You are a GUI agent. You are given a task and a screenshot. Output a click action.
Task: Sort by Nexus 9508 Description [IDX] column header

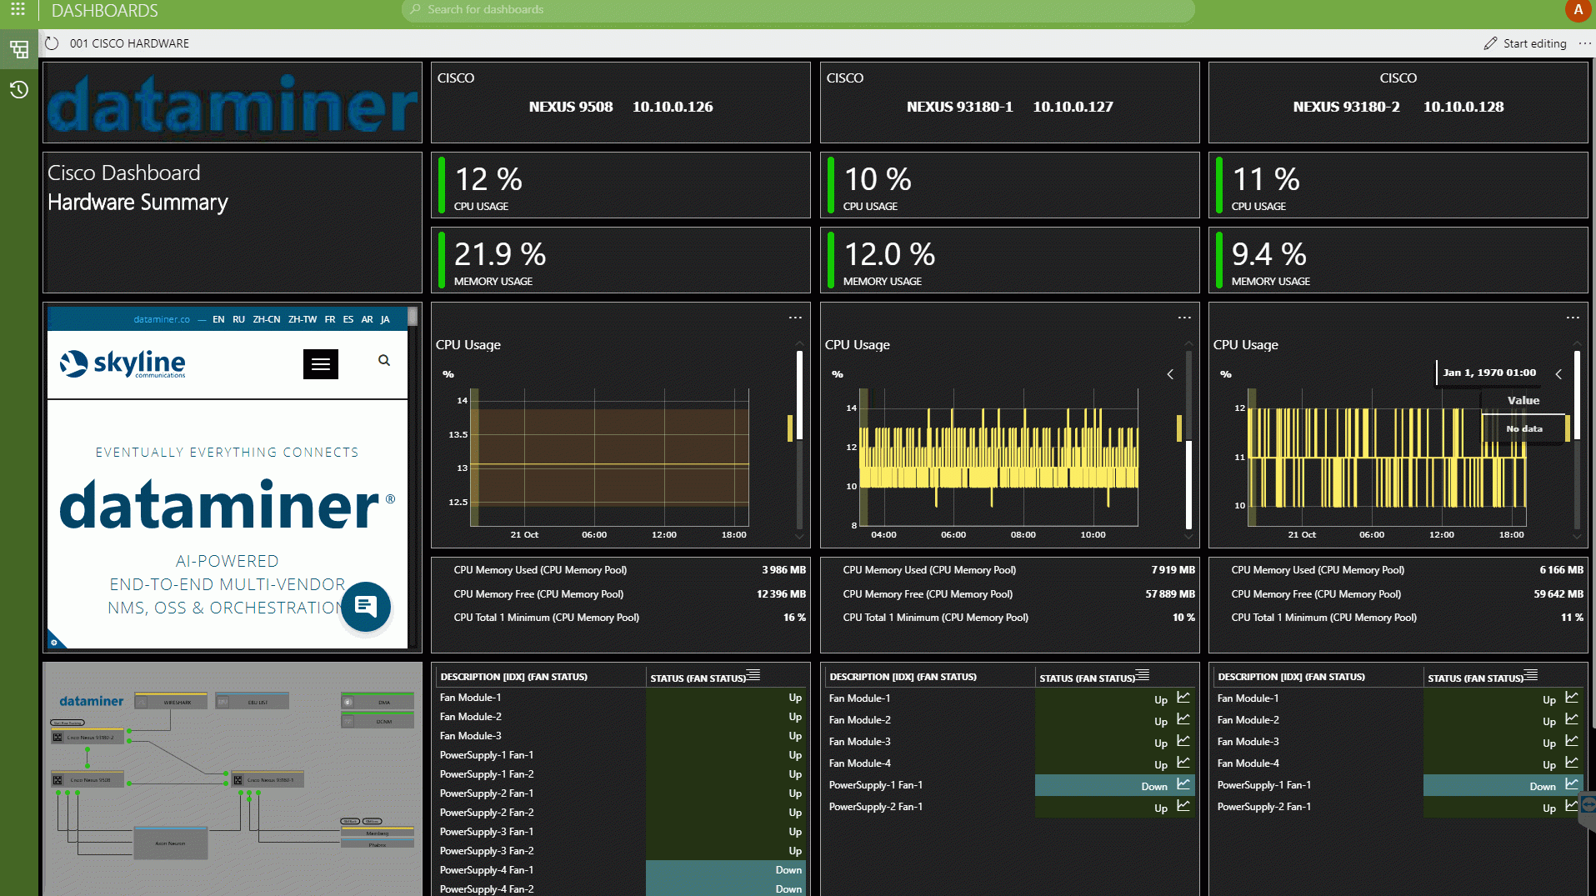[x=513, y=677]
